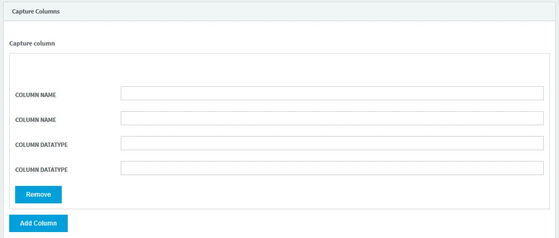This screenshot has height=238, width=559.
Task: Add another capture column entry
Action: tap(38, 223)
